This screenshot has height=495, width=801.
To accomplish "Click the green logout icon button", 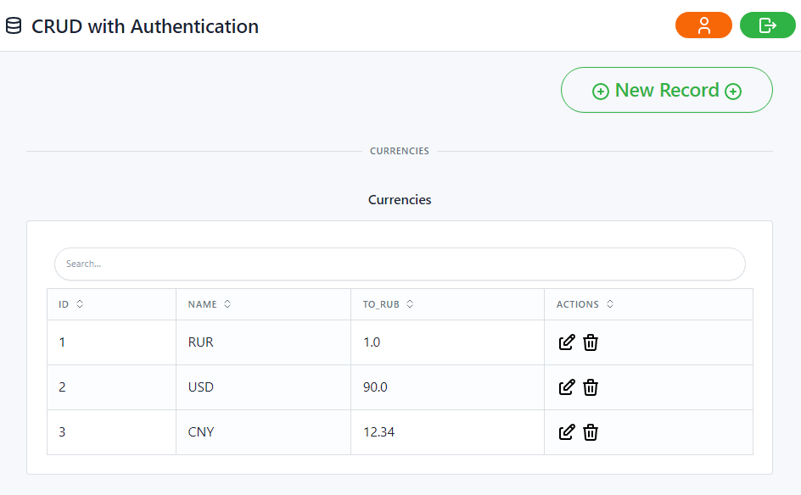I will click(x=767, y=25).
